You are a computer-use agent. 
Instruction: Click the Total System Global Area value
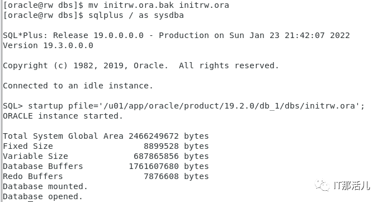tap(153, 136)
